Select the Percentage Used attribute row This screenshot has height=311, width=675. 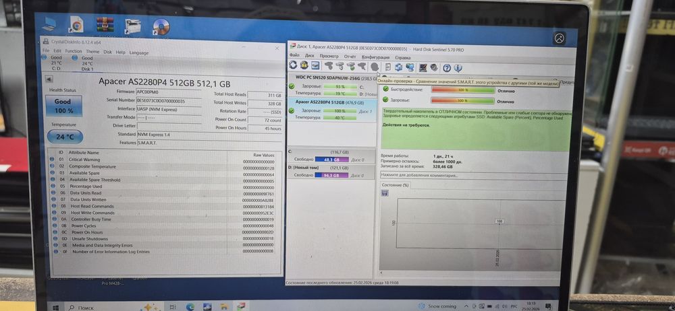162,186
